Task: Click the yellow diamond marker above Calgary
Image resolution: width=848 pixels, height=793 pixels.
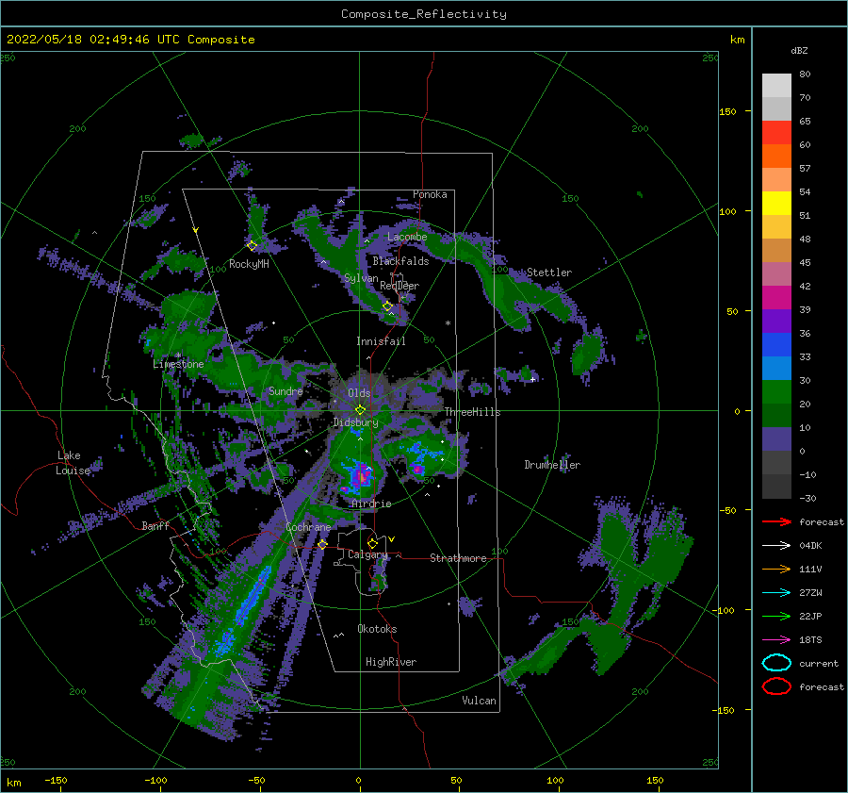Action: (x=372, y=543)
